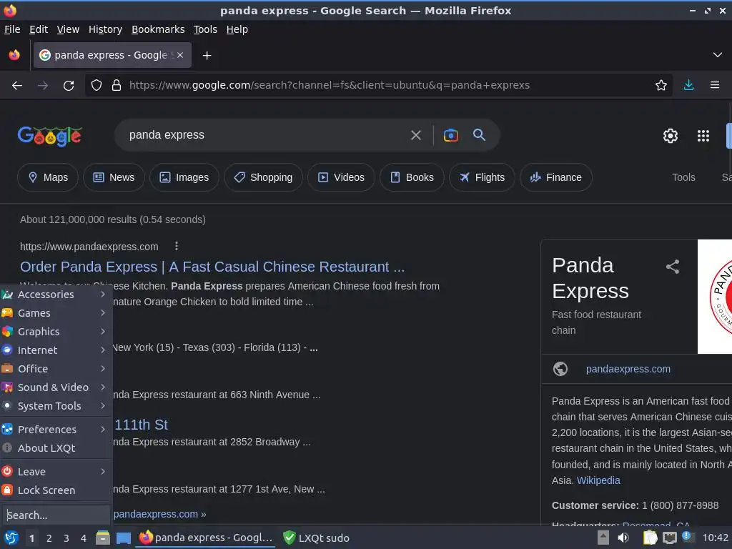
Task: Expand Leave submenu
Action: coord(56,472)
